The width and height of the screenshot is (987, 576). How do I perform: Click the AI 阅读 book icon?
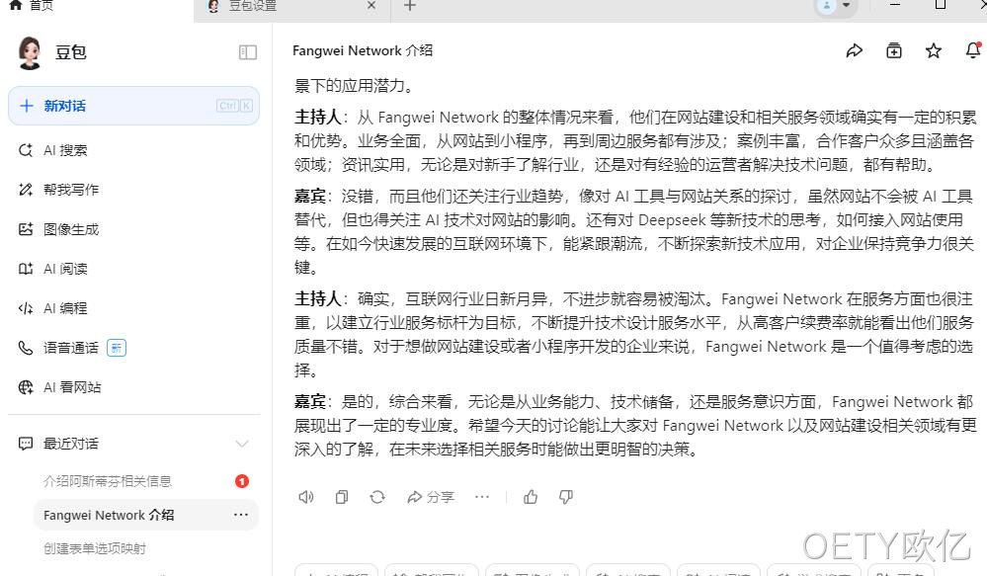(25, 269)
